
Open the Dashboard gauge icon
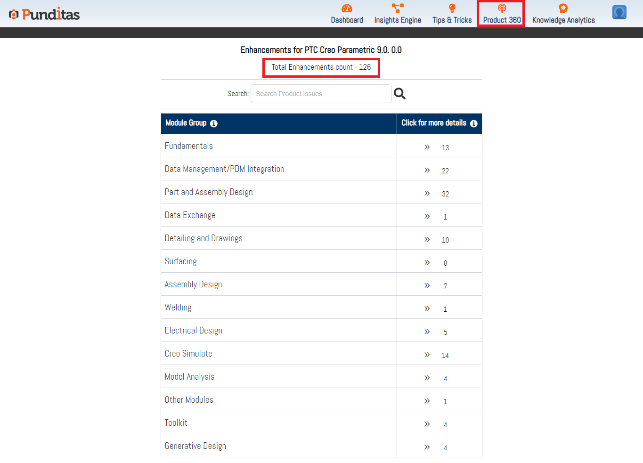[347, 8]
